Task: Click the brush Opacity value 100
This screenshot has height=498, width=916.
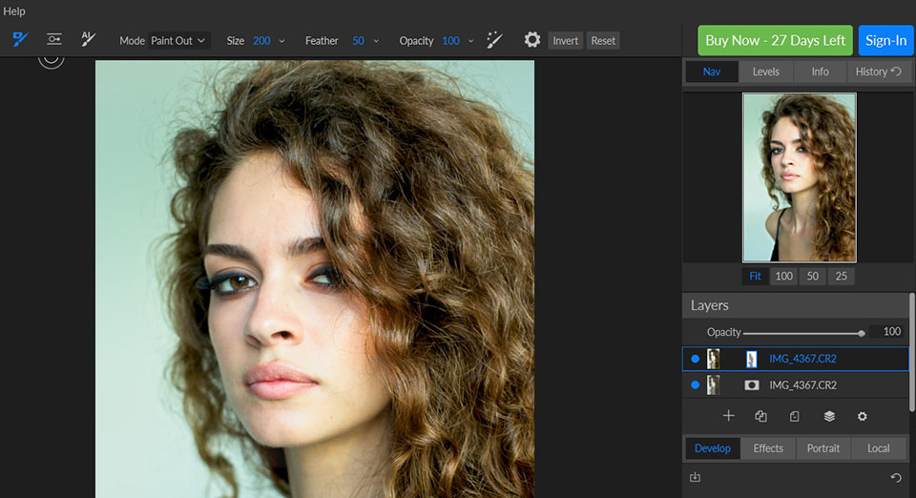Action: [450, 41]
